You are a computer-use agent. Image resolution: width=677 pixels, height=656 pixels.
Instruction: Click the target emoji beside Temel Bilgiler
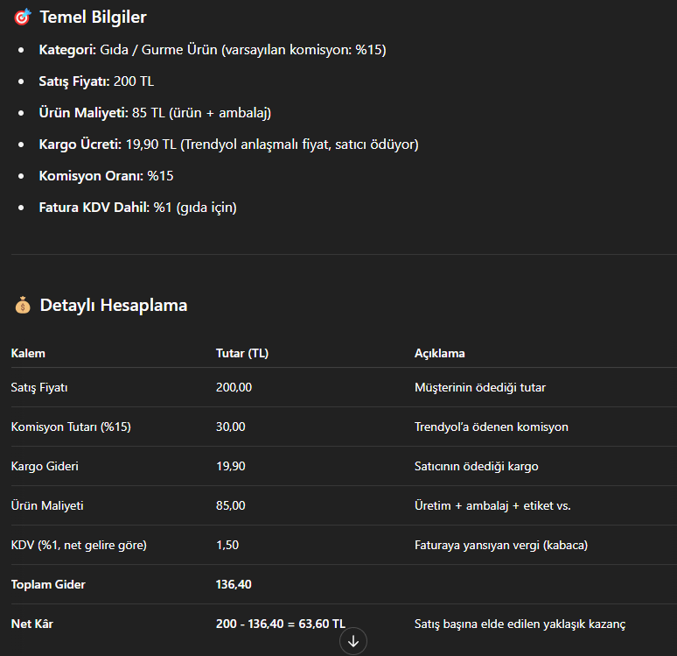pyautogui.click(x=23, y=17)
